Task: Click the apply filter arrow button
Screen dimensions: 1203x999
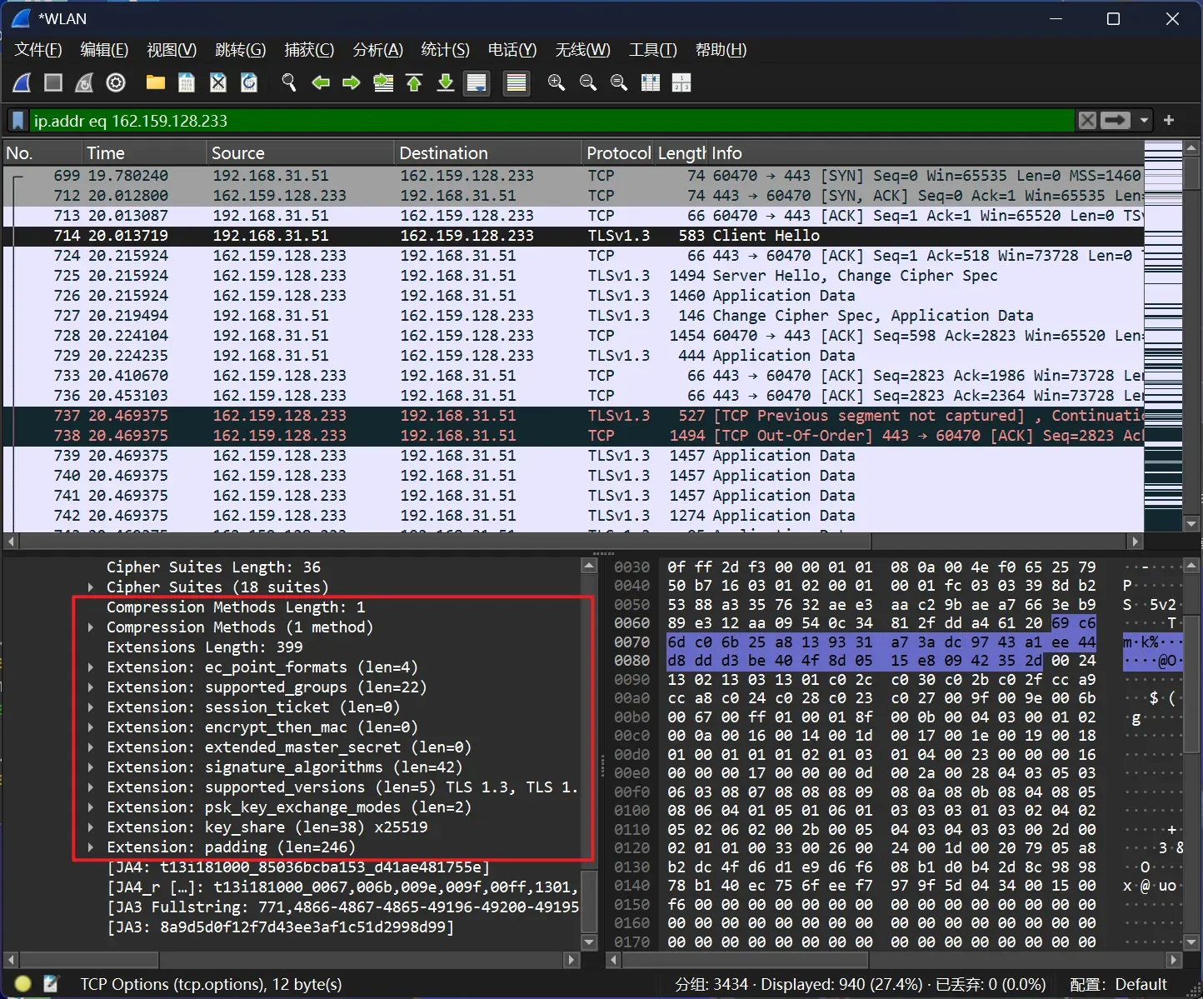Action: (1115, 121)
